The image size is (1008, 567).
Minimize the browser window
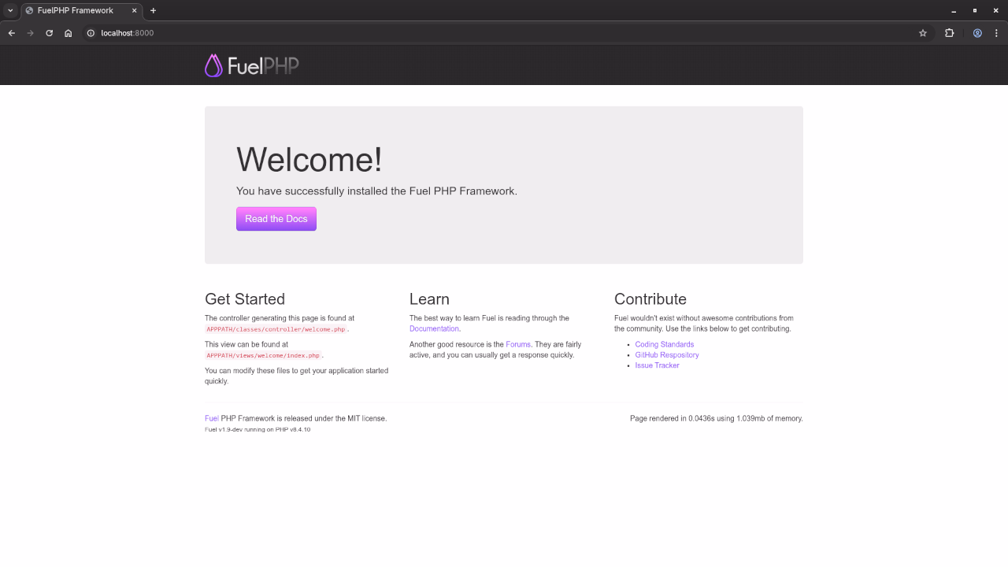[954, 10]
